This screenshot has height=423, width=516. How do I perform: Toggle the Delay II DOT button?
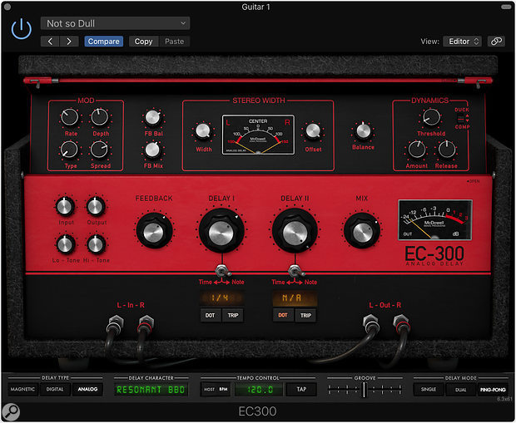283,315
